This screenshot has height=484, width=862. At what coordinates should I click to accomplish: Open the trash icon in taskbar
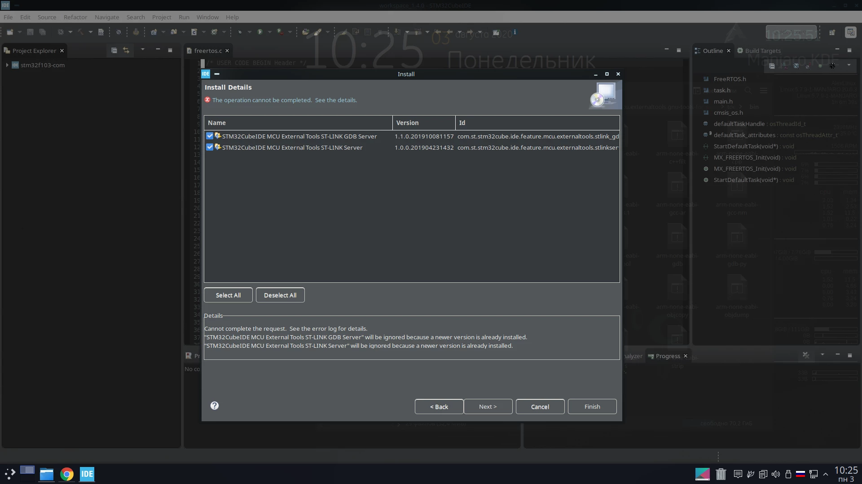coord(721,474)
